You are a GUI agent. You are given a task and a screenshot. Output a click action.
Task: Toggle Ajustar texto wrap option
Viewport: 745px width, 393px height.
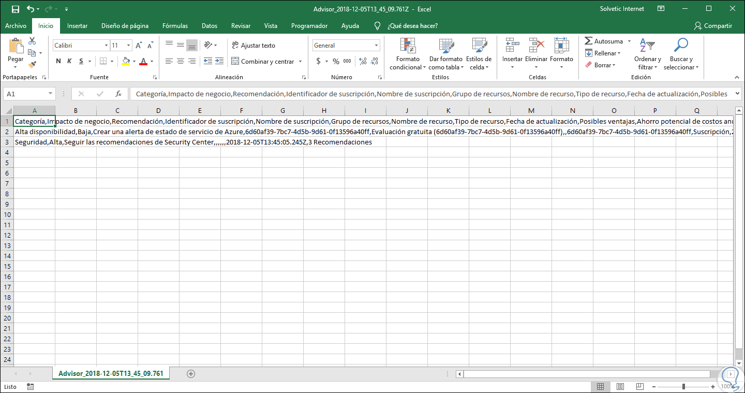tap(254, 46)
